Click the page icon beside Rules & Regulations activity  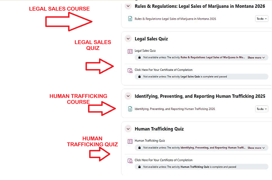pyautogui.click(x=130, y=19)
